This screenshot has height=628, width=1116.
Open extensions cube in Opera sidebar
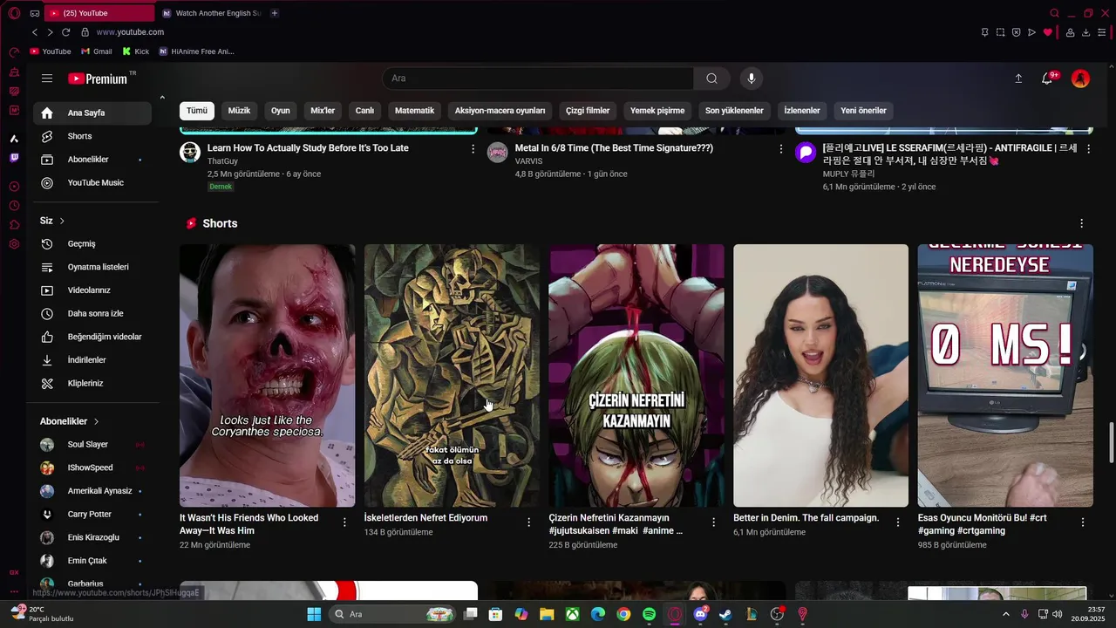14,225
